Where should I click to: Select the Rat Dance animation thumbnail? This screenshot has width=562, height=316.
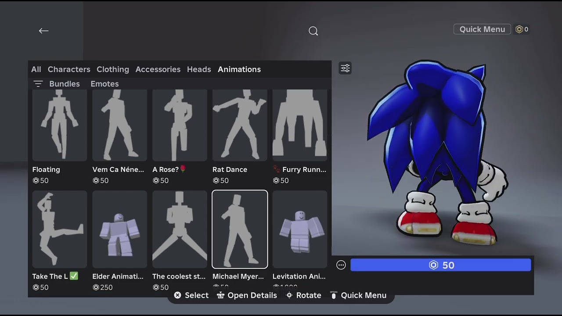pyautogui.click(x=240, y=125)
